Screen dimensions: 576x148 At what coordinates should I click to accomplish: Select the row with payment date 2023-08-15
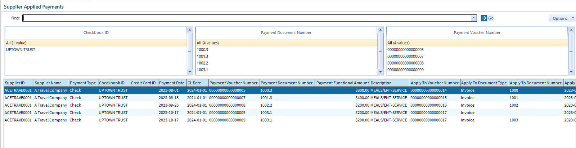tap(290, 98)
